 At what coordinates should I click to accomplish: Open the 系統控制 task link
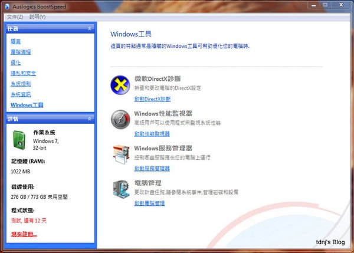coord(21,84)
